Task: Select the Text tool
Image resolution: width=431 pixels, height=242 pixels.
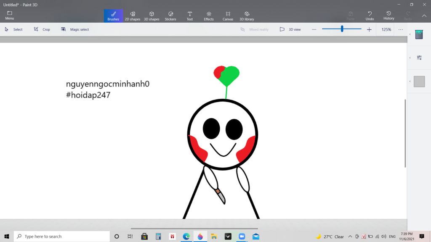Action: [x=189, y=16]
